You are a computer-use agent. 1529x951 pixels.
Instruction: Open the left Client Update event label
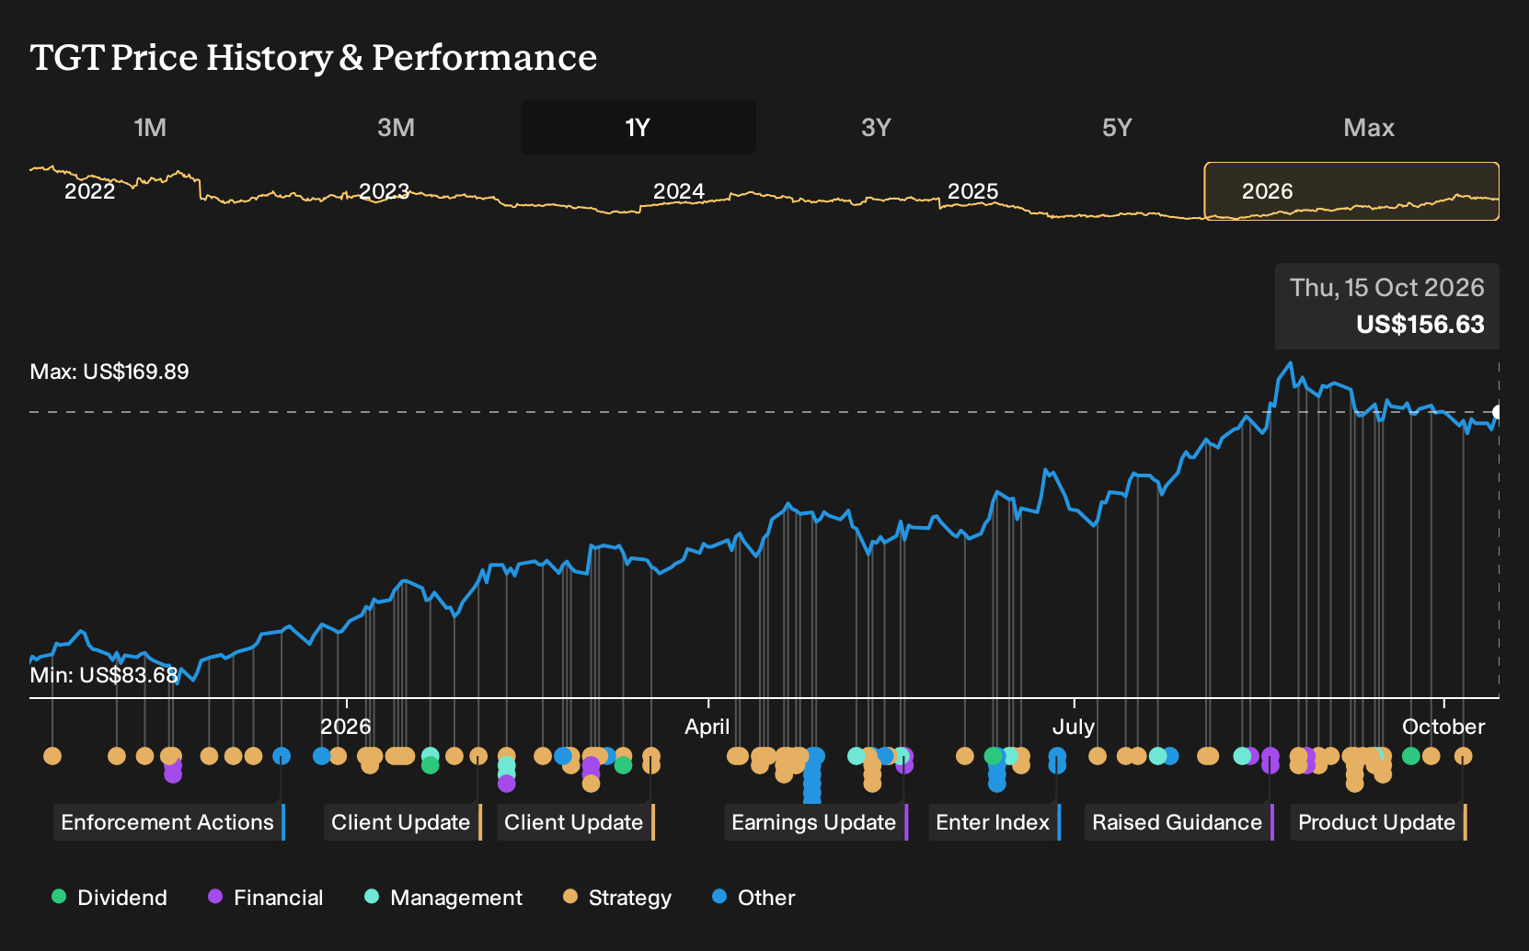pos(403,822)
